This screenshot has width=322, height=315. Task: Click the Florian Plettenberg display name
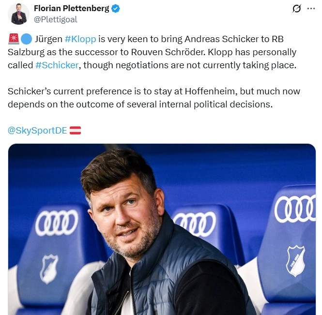(x=72, y=8)
